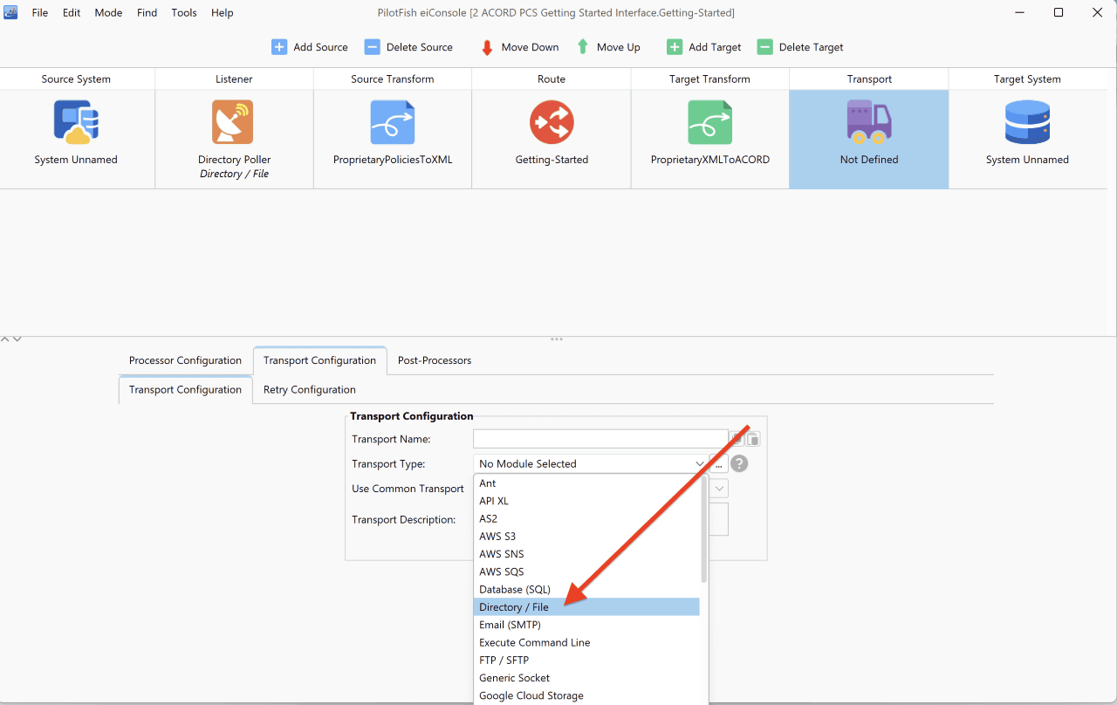Open the Help menu

click(x=223, y=13)
